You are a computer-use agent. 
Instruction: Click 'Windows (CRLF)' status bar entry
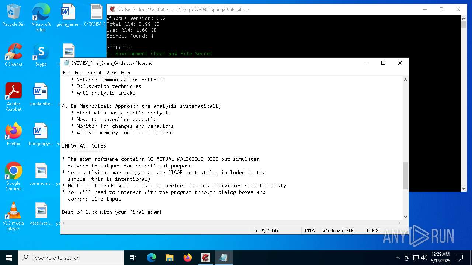[x=339, y=231]
